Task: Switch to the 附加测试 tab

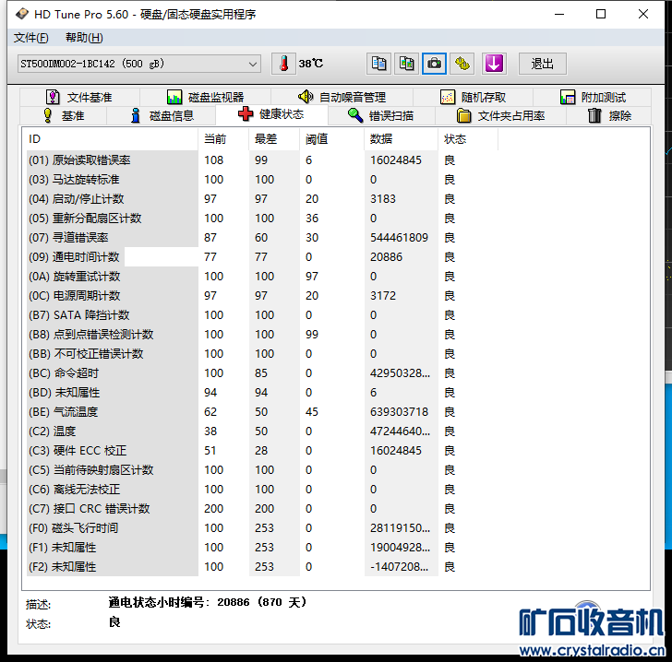Action: point(593,97)
